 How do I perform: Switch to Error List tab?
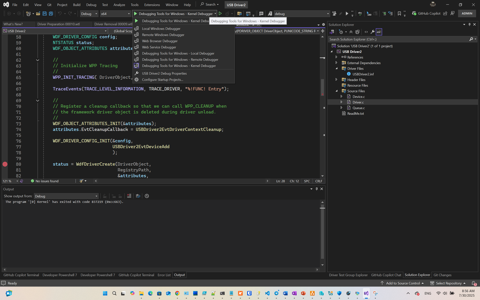(164, 275)
